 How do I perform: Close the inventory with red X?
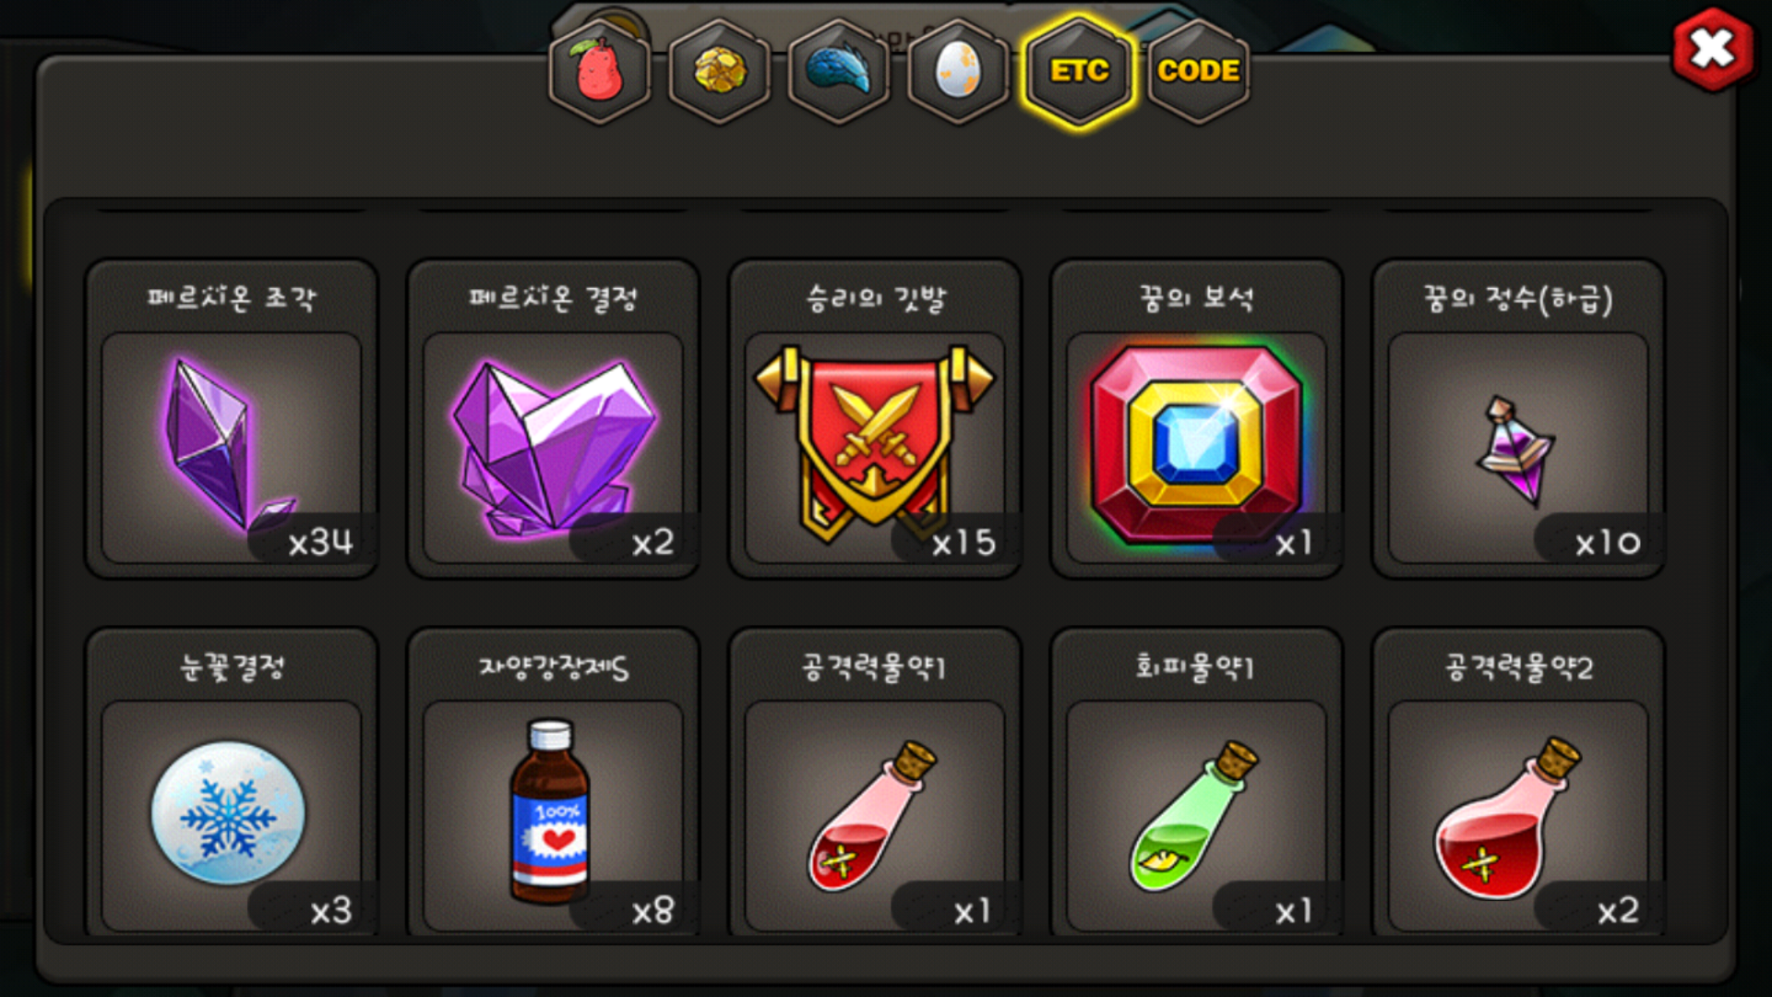tap(1713, 49)
